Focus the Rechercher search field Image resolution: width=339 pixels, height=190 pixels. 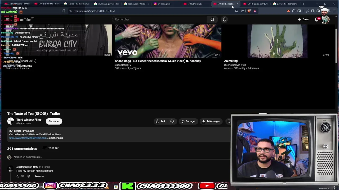(x=160, y=20)
